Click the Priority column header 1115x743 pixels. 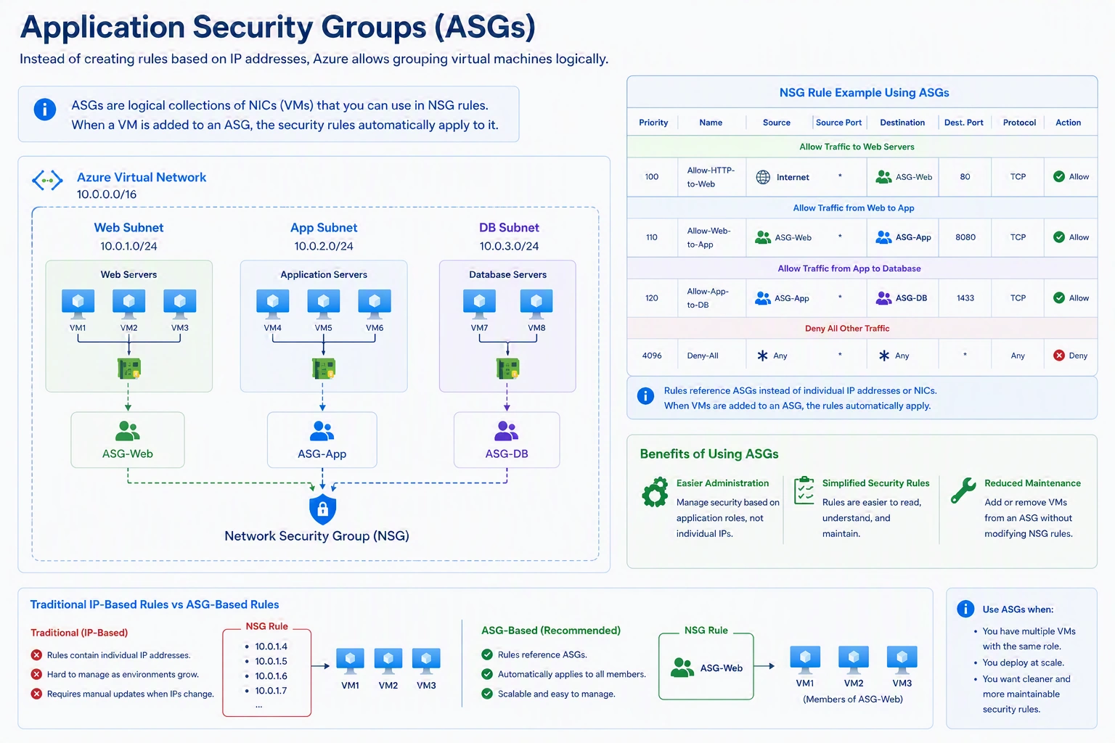(653, 123)
